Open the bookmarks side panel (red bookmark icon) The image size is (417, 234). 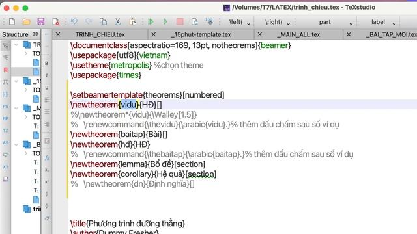[x=6, y=70]
